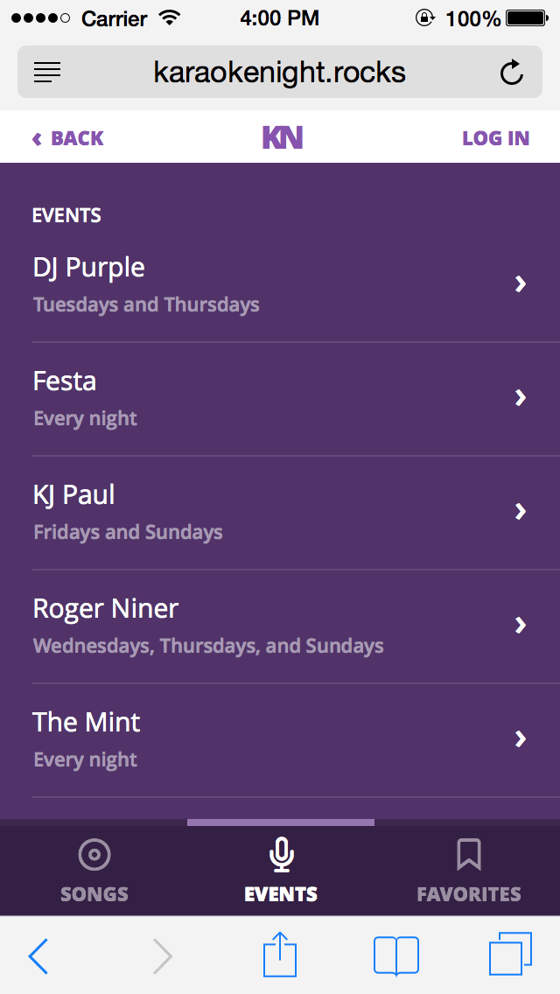The height and width of the screenshot is (994, 560).
Task: Open Roger Niner chevron arrow
Action: click(x=521, y=625)
